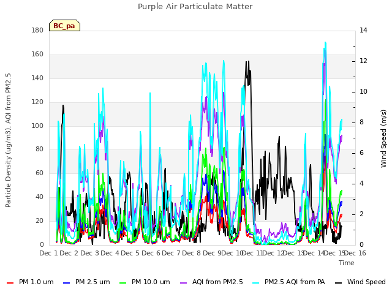The height and width of the screenshot is (294, 392).
Task: Click the 2 wind speed axis tick label
Action: coord(361,214)
